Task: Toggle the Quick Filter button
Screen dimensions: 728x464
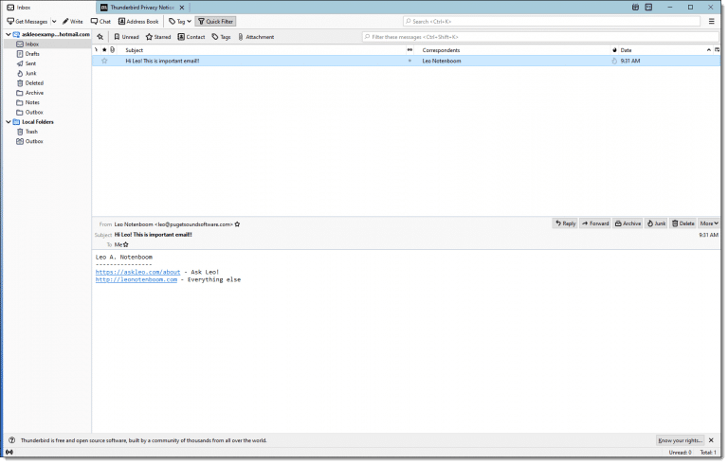Action: click(215, 22)
